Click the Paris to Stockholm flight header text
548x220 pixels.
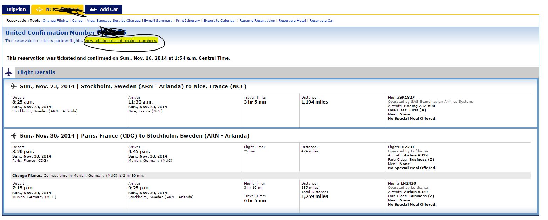click(135, 136)
